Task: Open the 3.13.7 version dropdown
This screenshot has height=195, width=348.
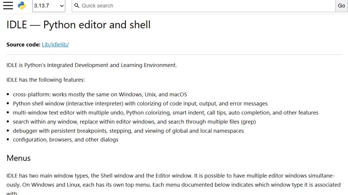Action: pos(48,6)
